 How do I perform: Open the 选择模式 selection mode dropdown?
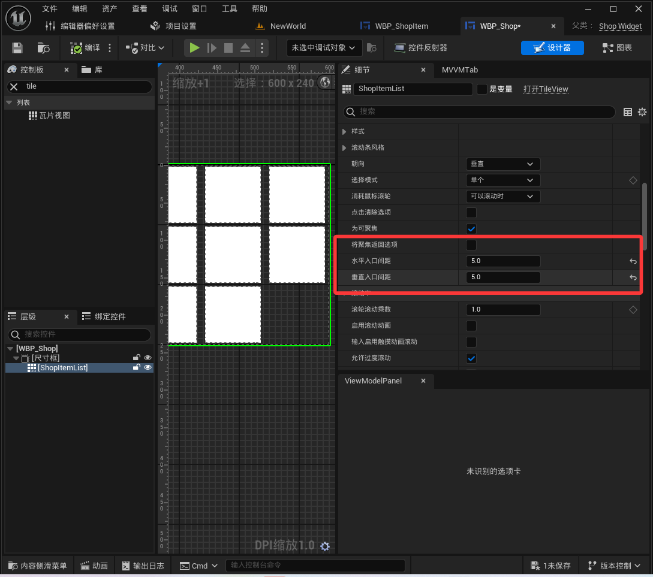(x=502, y=180)
